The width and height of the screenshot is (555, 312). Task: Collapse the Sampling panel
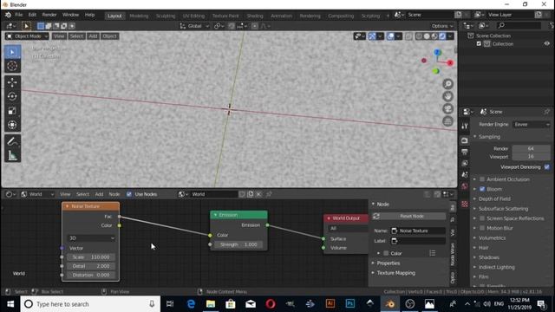[x=489, y=137]
